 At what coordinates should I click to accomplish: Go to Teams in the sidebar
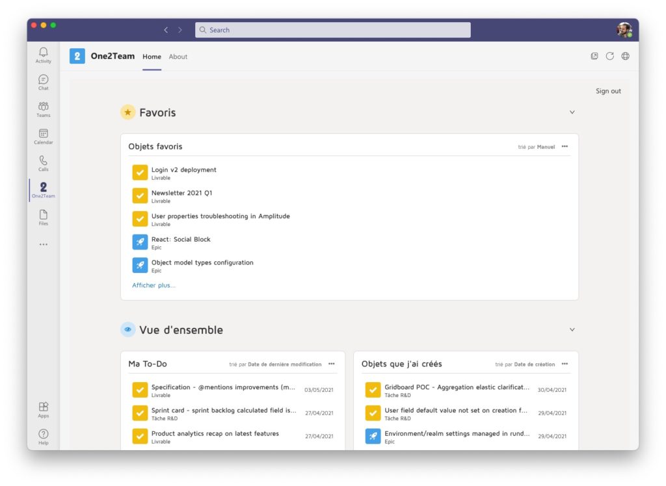(44, 110)
